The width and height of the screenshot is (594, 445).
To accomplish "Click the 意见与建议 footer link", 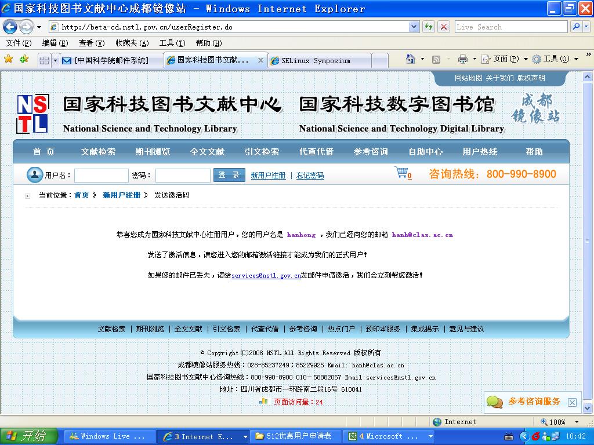I will coord(466,329).
